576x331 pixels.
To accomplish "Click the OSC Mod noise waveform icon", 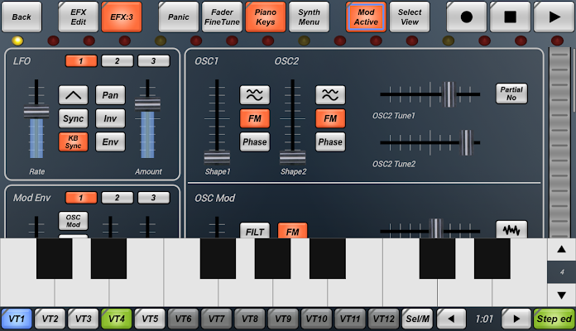I will click(x=511, y=229).
